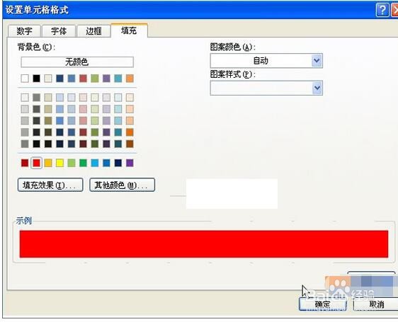Viewport: 398px width, 322px height.
Task: Open the 边框 tab
Action: coord(93,31)
